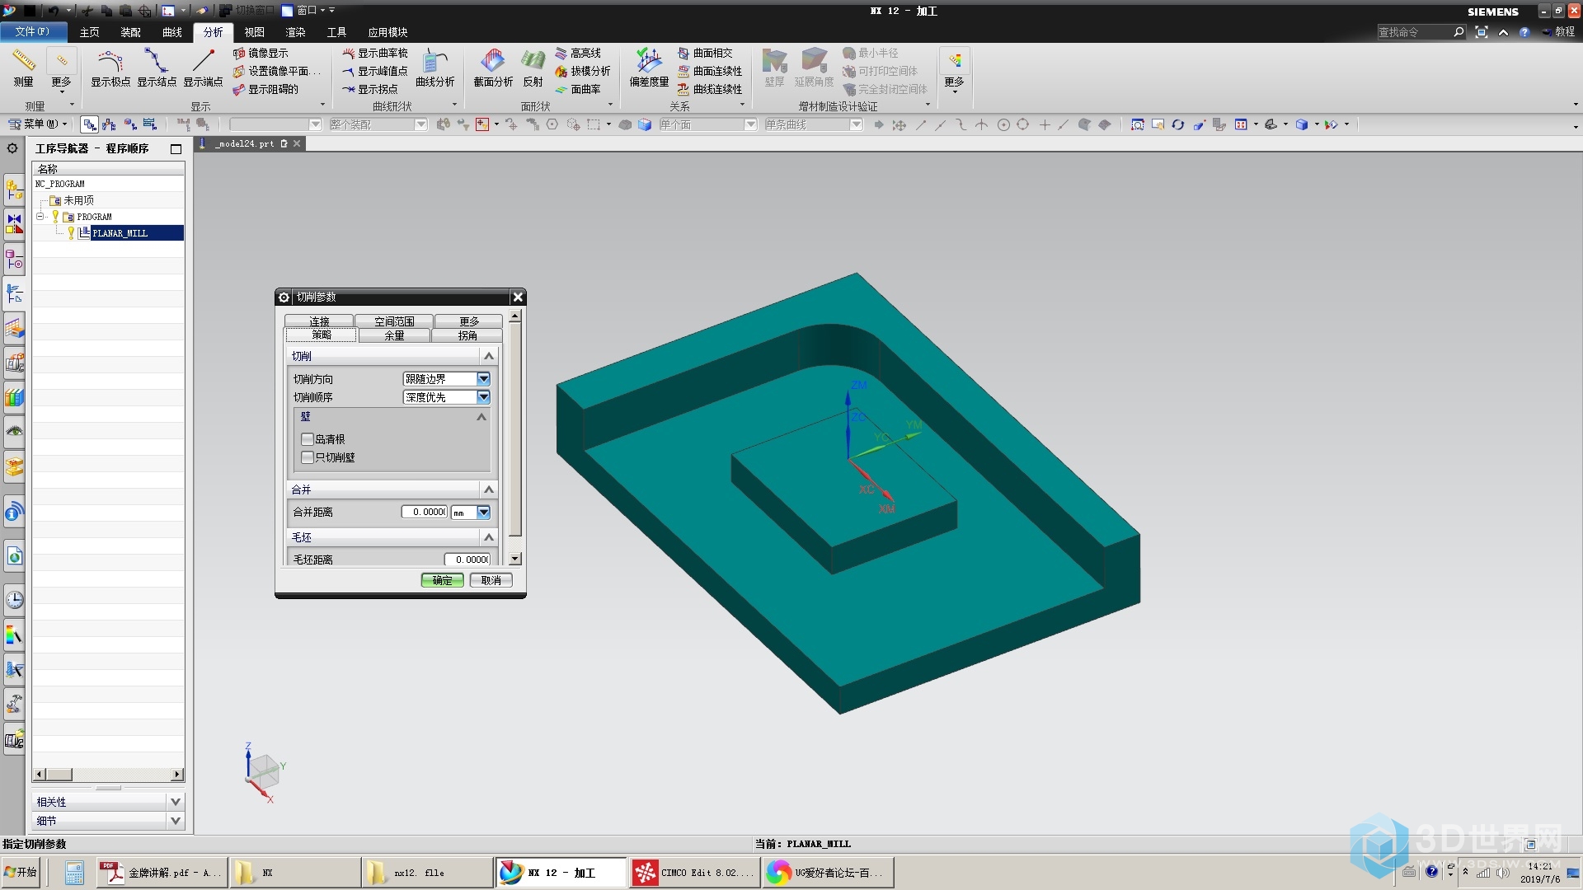Open the 偏差度量 deviation gauge tool

click(649, 68)
